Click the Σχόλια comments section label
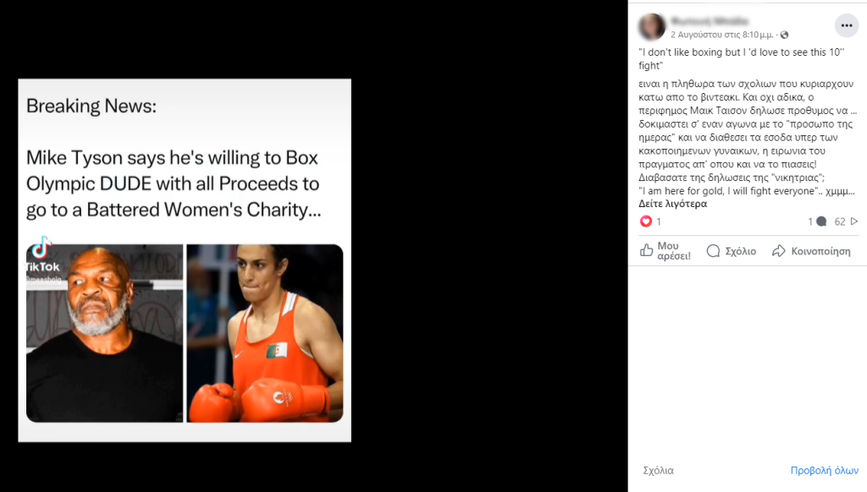Viewport: 867px width, 492px height. (x=658, y=471)
